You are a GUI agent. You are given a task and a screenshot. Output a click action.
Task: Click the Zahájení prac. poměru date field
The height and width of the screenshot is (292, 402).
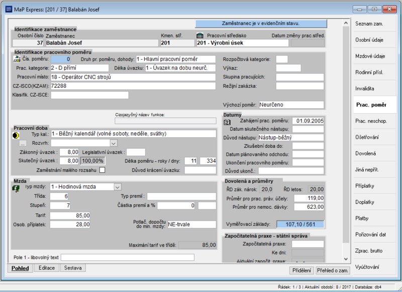(x=308, y=121)
